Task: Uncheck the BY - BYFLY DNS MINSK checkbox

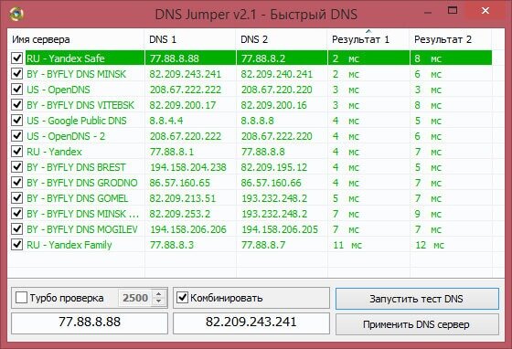Action: pyautogui.click(x=17, y=74)
